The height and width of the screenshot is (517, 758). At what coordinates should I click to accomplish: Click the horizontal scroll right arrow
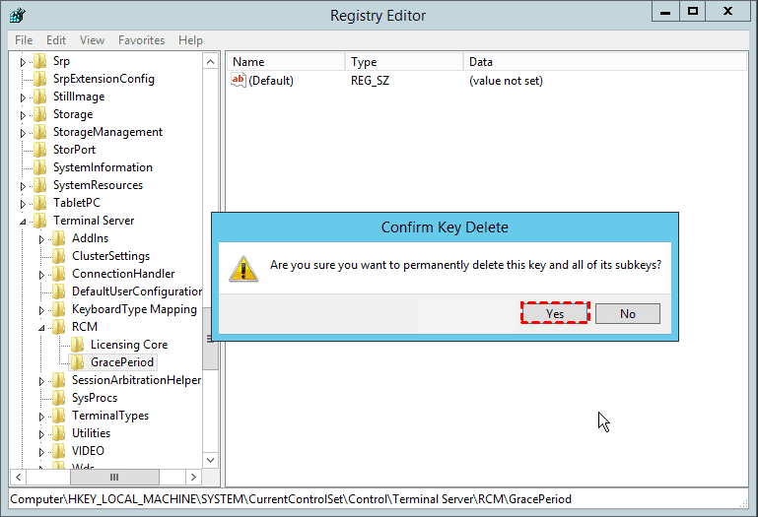193,478
